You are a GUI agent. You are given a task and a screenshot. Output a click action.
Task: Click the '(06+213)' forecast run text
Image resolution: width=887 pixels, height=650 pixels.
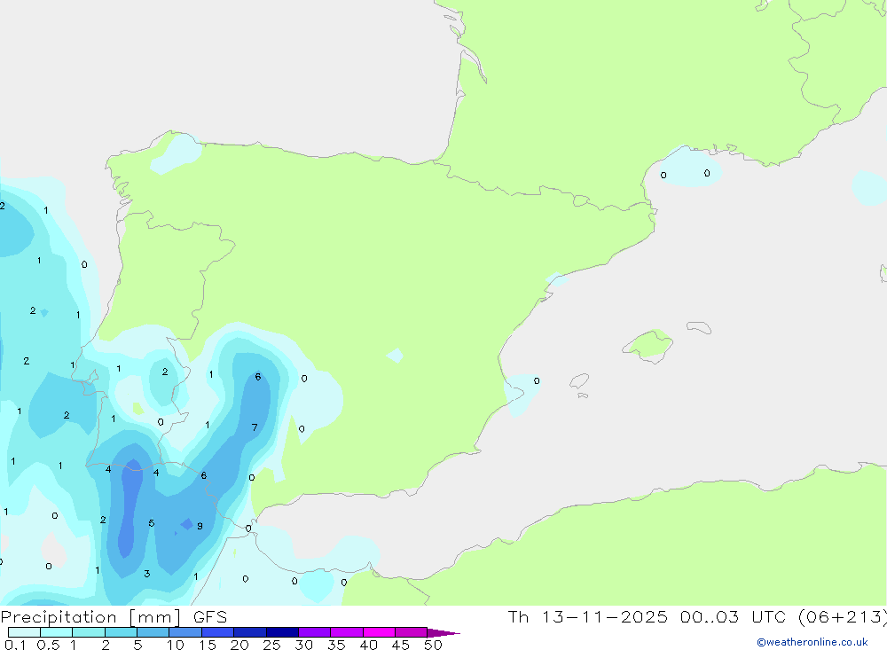tap(843, 616)
